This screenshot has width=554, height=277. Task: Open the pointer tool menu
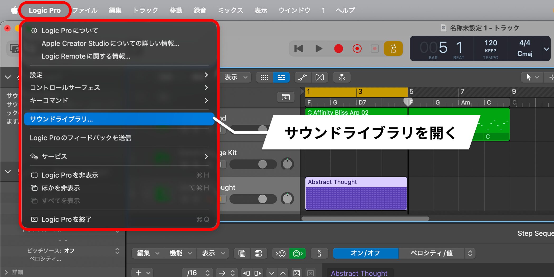click(532, 77)
